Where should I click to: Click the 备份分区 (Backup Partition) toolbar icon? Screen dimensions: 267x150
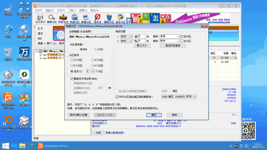coord(121,18)
